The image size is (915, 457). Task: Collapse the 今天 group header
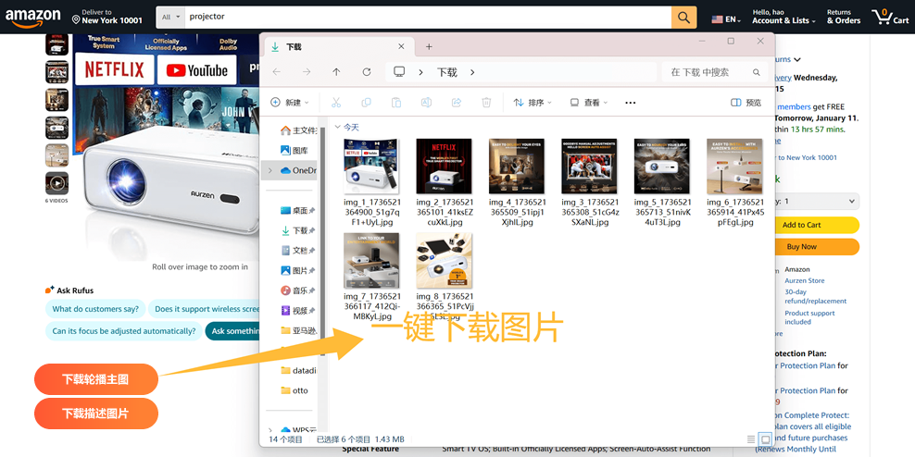click(x=337, y=127)
